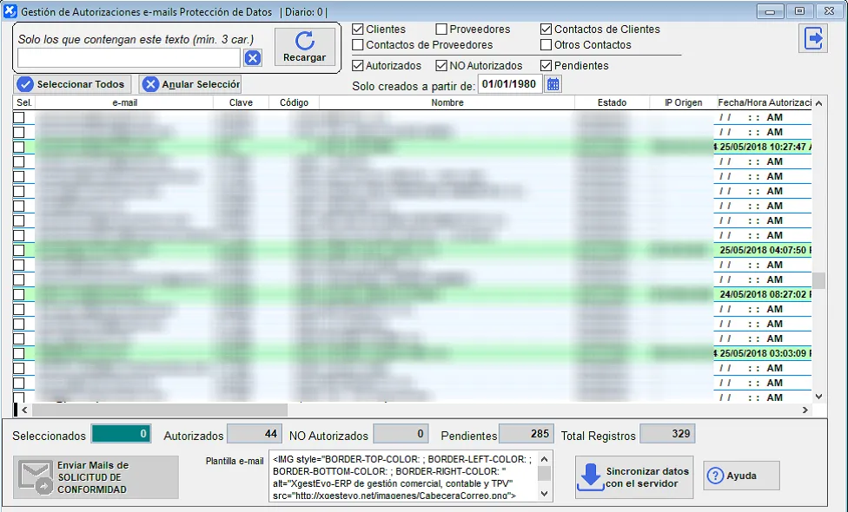Click the Recargar refresh button
The height and width of the screenshot is (512, 848).
pyautogui.click(x=304, y=47)
